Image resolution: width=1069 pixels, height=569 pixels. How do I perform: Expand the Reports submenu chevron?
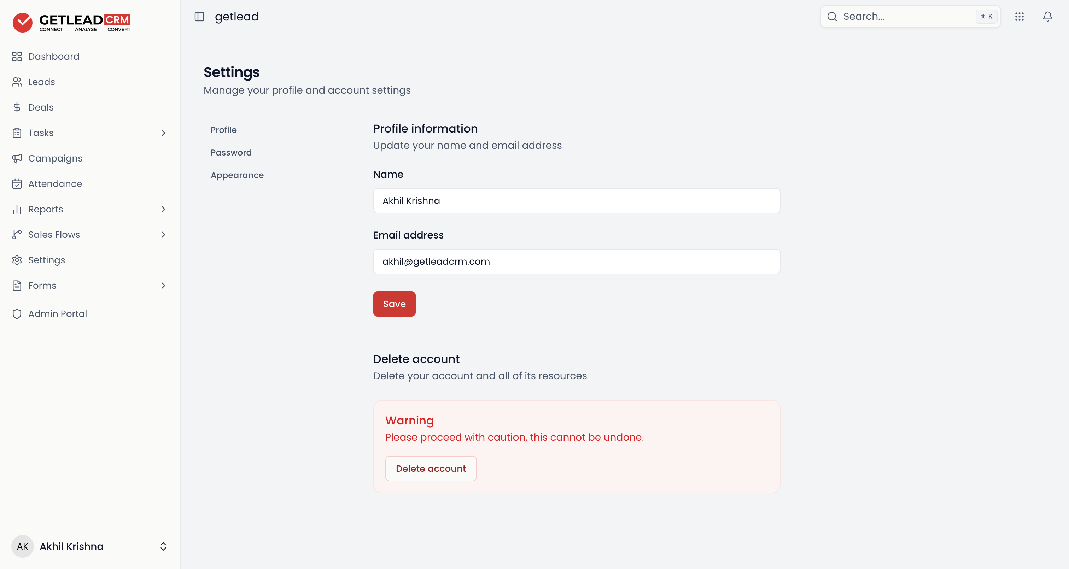(x=163, y=209)
